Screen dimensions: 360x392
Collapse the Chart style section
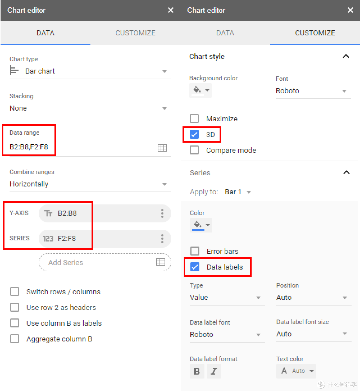pyautogui.click(x=346, y=56)
